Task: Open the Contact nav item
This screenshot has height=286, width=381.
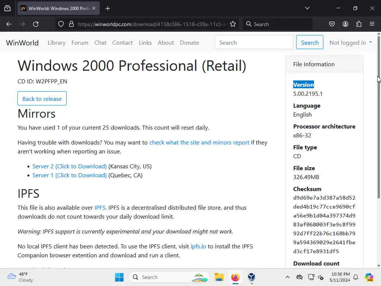Action: coord(122,43)
